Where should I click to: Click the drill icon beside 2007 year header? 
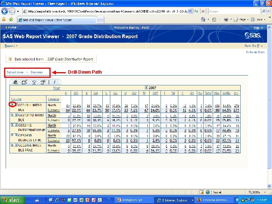pos(146,87)
